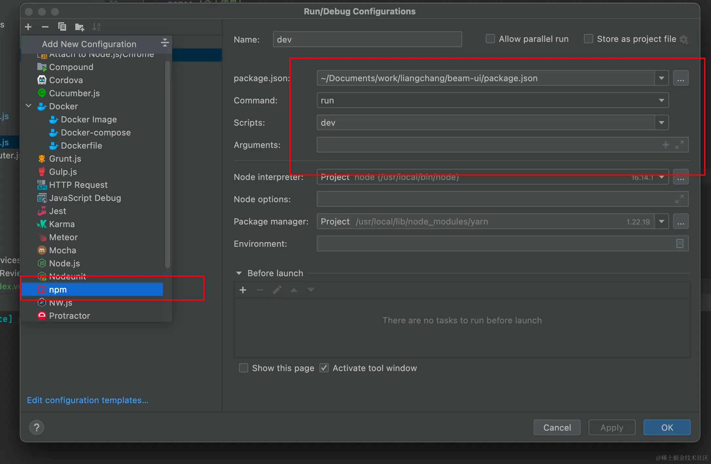This screenshot has width=711, height=464.
Task: Open the Command dropdown showing run
Action: coord(661,100)
